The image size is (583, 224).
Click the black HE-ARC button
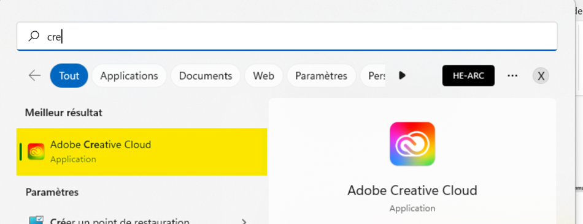pyautogui.click(x=468, y=76)
